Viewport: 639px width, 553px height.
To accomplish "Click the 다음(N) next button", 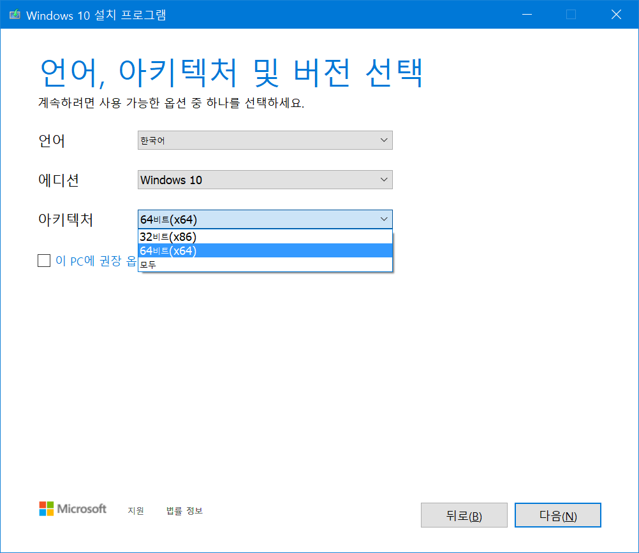I will pos(557,515).
